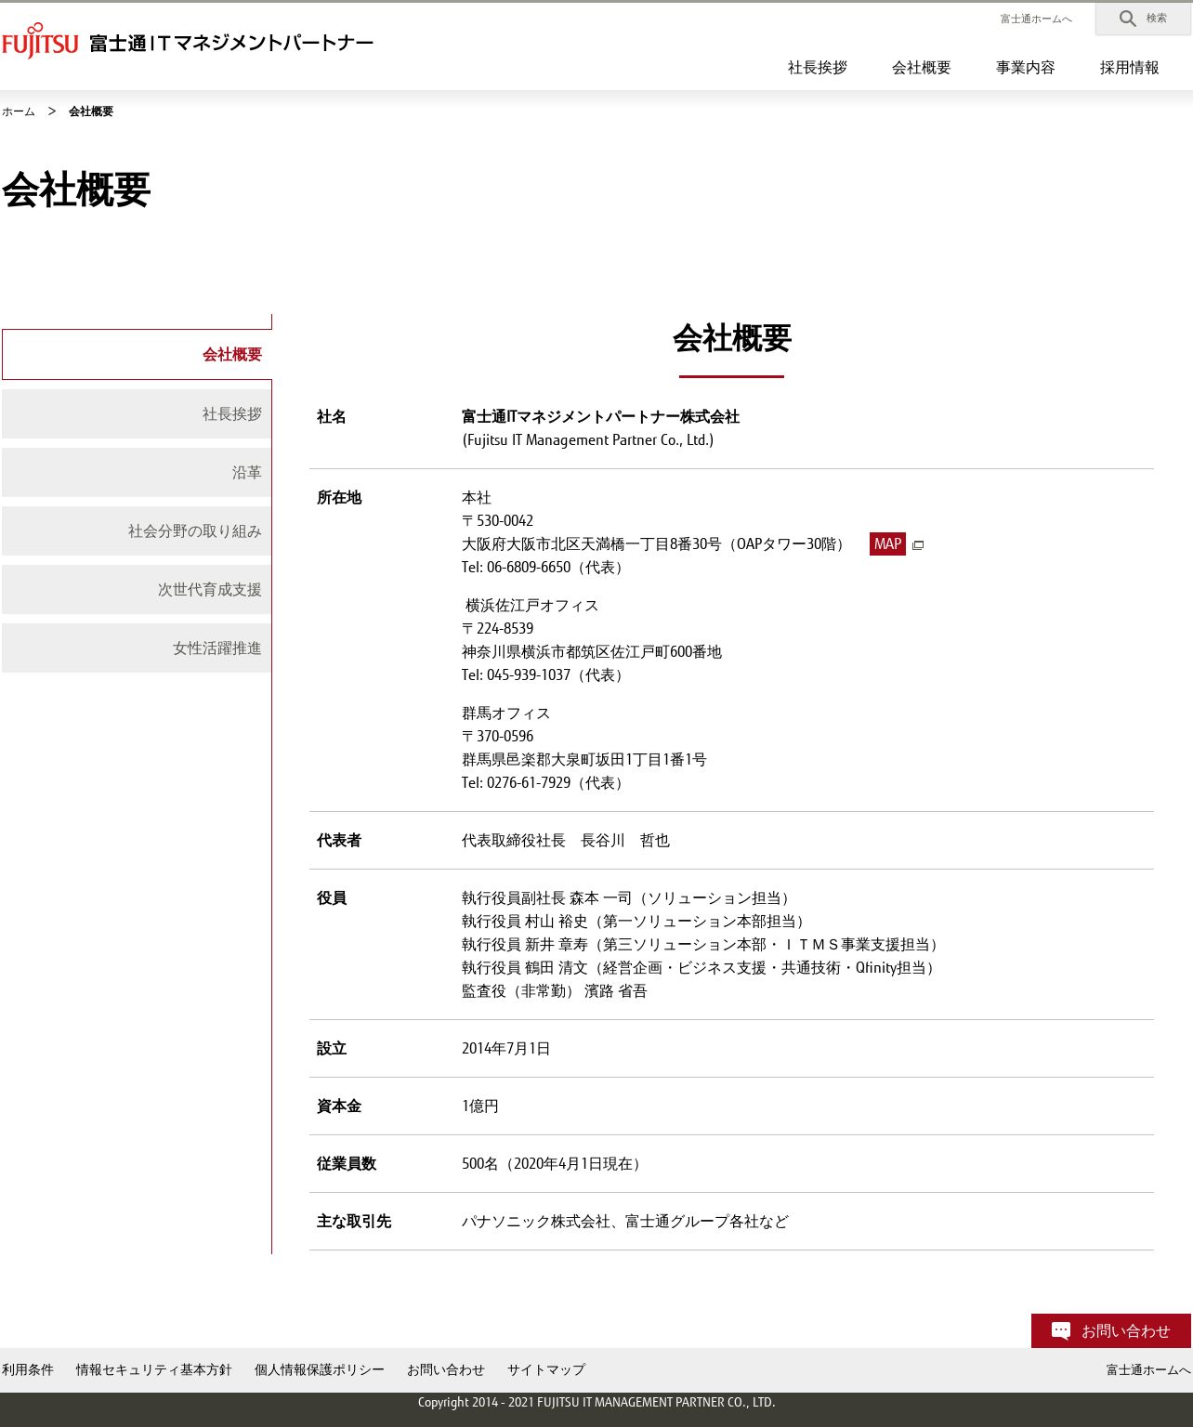Click the 監査役 濱路 省吾 line
Screen dimensions: 1193x1427
click(x=555, y=991)
